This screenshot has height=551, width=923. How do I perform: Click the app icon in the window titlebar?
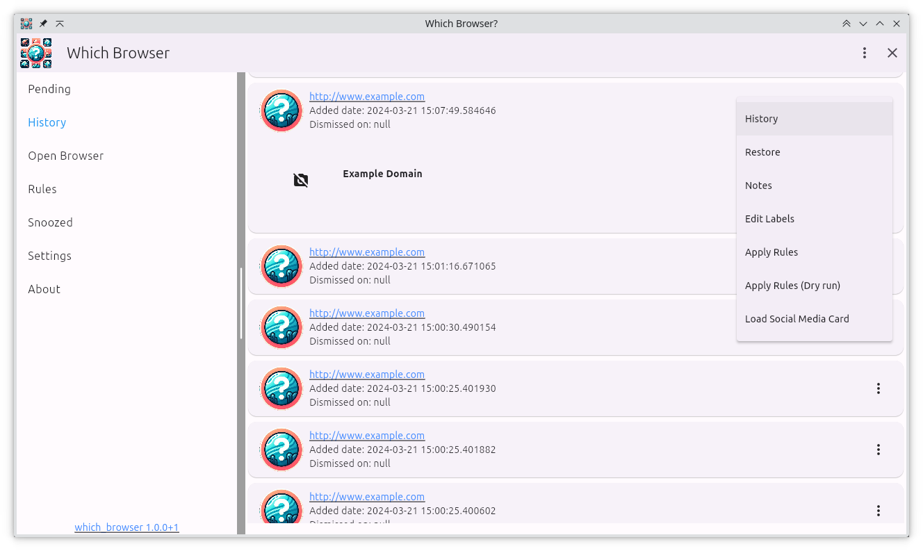[x=26, y=23]
